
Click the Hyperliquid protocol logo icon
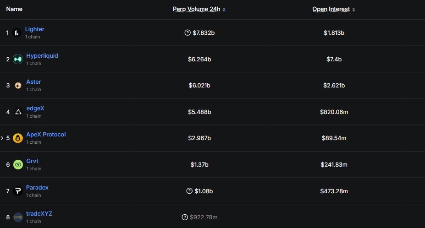coord(18,59)
